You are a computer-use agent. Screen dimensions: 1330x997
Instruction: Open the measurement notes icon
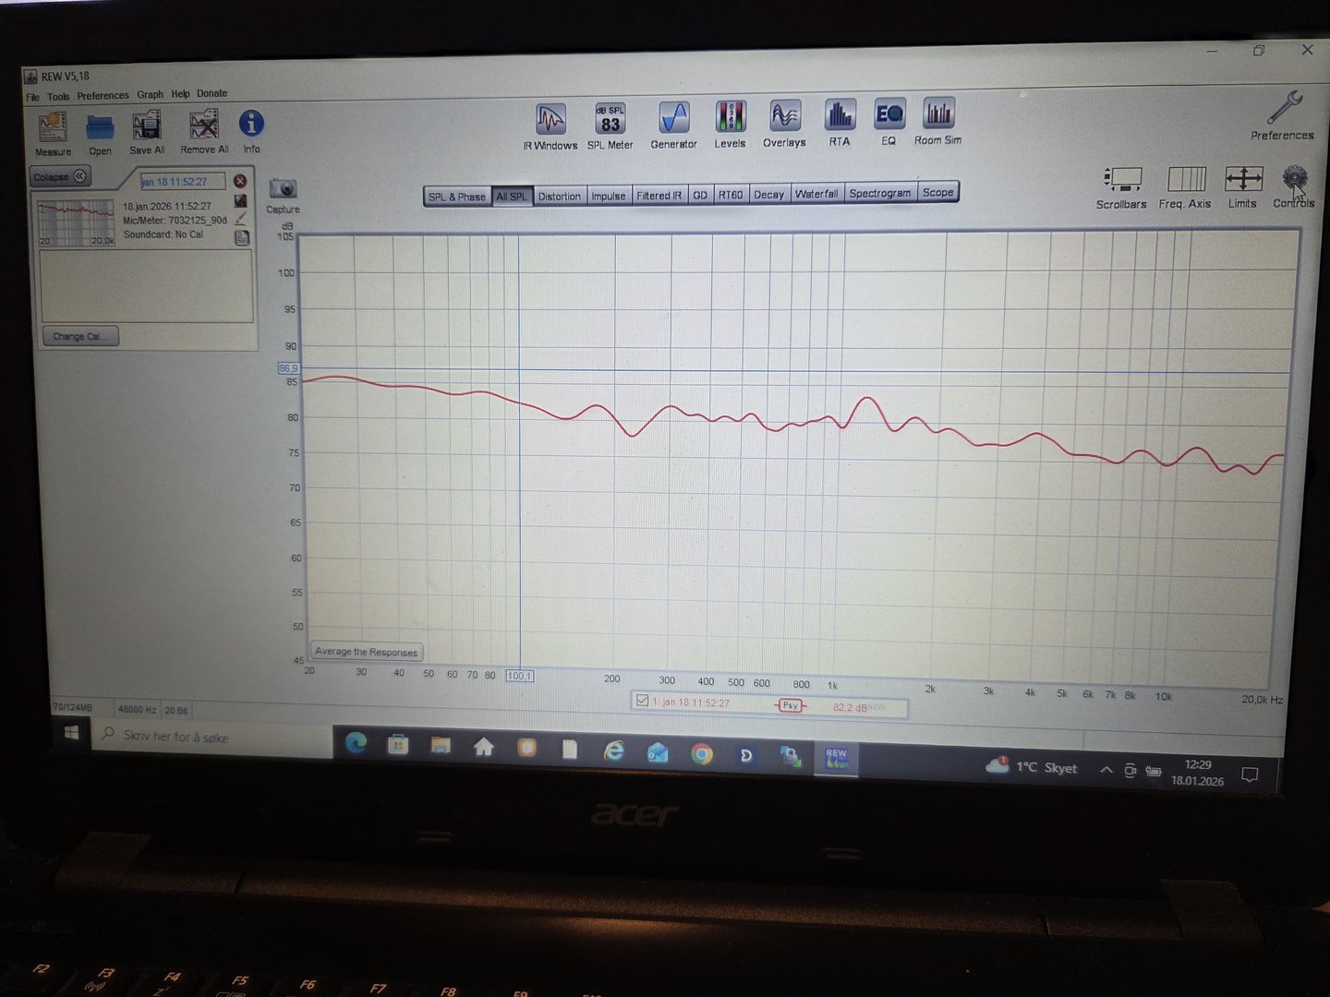(x=242, y=237)
